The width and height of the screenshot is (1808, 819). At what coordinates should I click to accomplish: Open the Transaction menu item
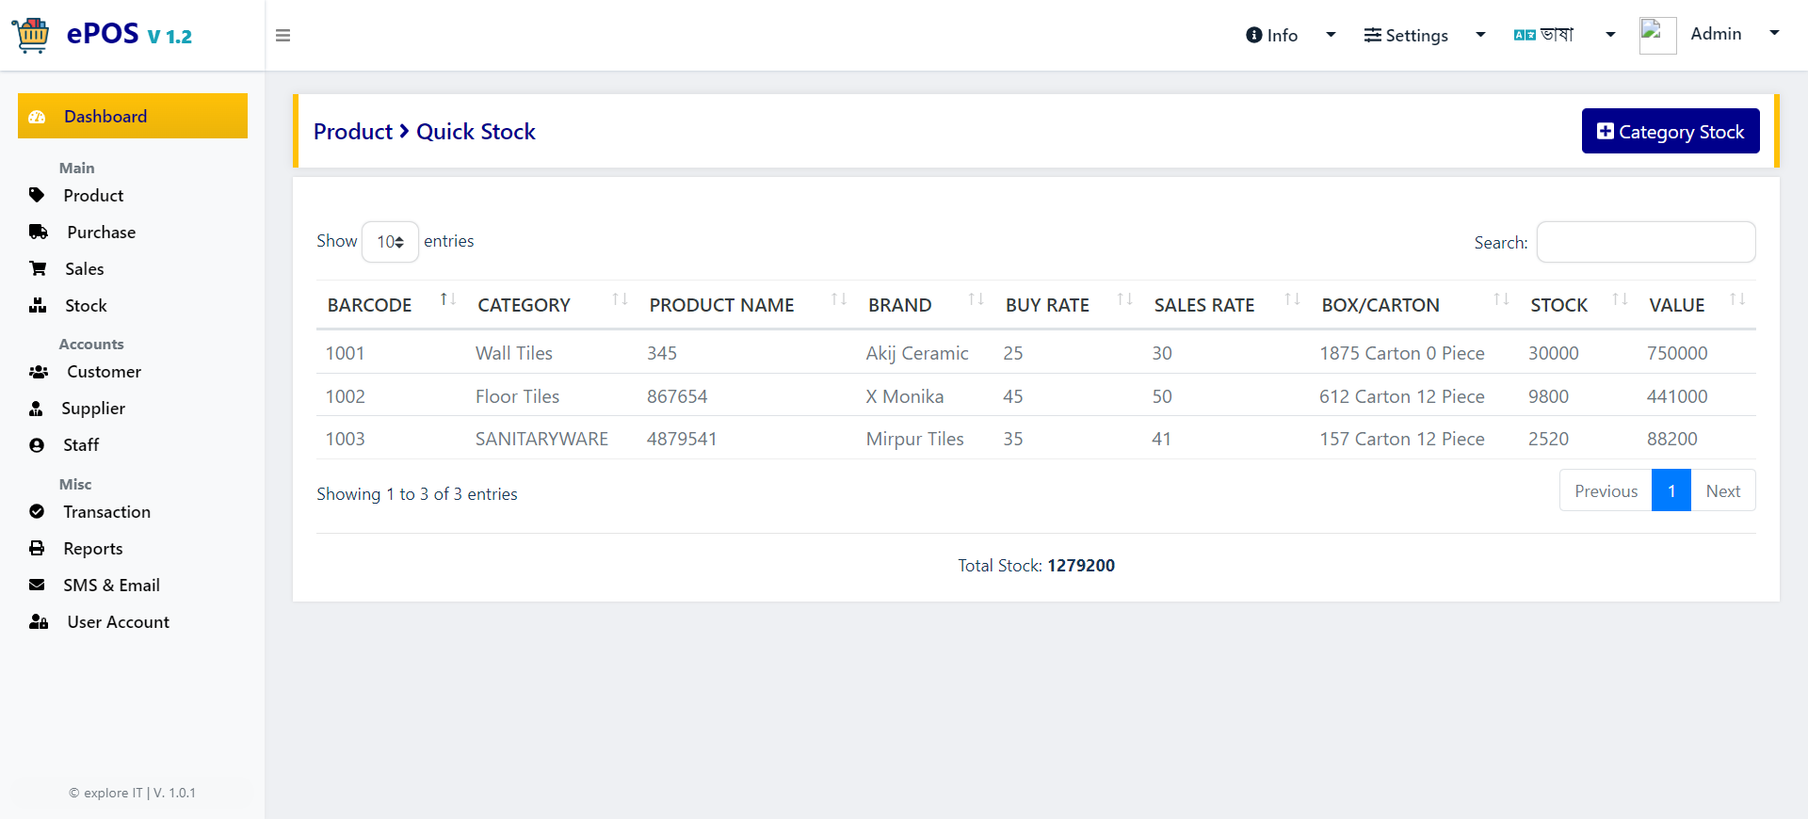(106, 511)
